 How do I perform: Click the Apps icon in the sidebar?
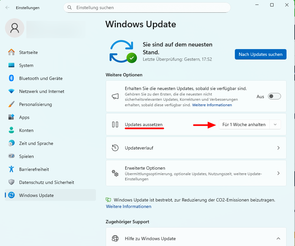pyautogui.click(x=11, y=117)
